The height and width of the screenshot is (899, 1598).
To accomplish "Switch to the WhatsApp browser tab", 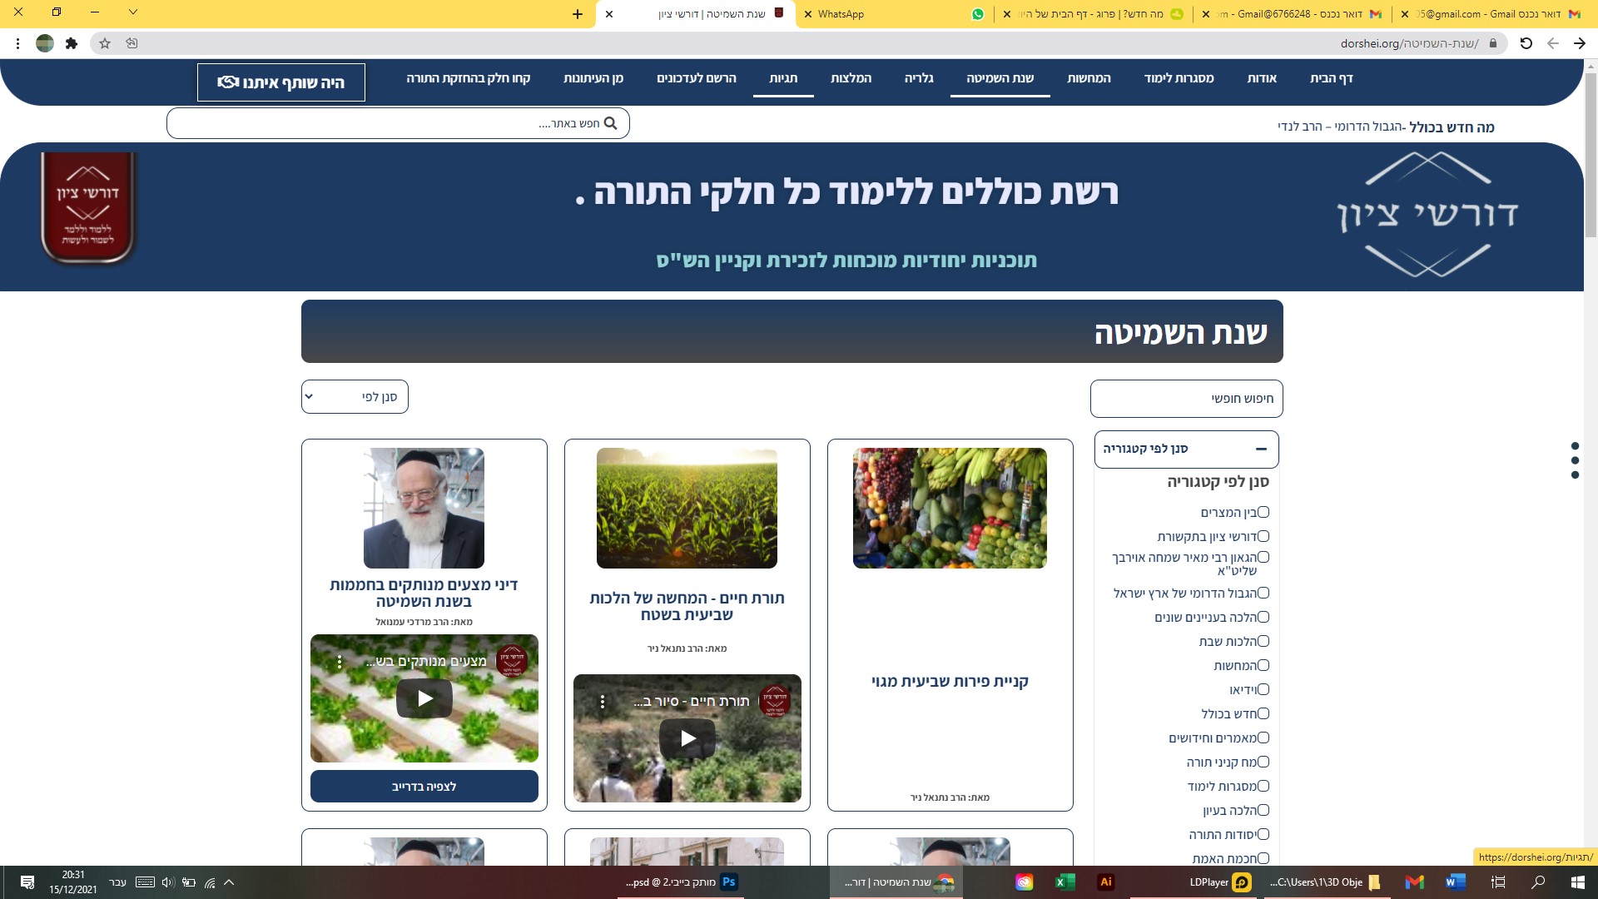I will pyautogui.click(x=895, y=14).
